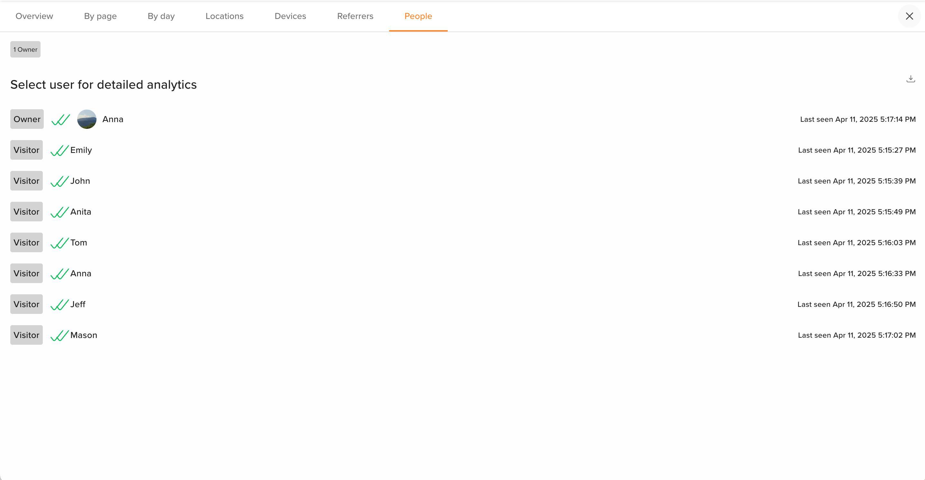The image size is (925, 480).
Task: Click the double-check icon next to Tom
Action: [x=60, y=243]
